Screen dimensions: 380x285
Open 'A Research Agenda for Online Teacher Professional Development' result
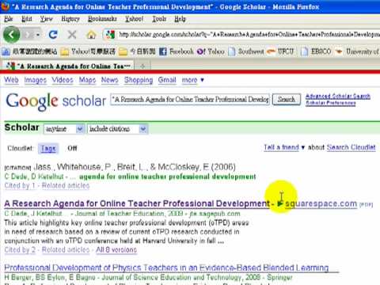(137, 203)
